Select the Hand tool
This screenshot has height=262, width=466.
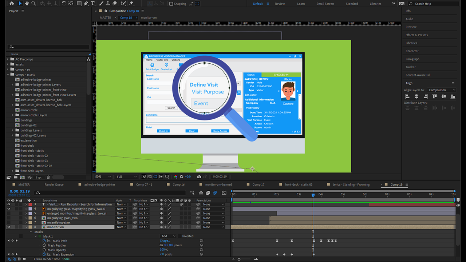coord(27,3)
